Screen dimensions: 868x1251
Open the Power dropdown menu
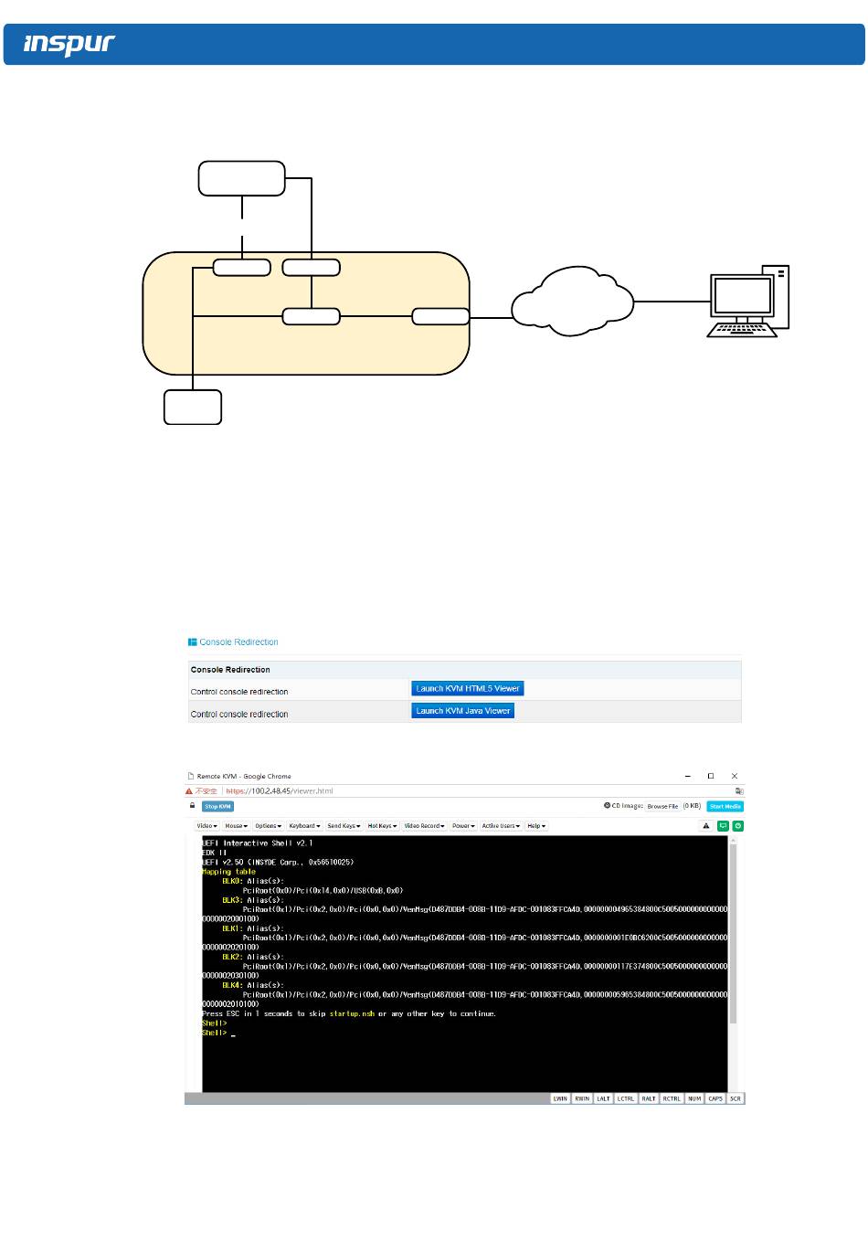[x=463, y=826]
